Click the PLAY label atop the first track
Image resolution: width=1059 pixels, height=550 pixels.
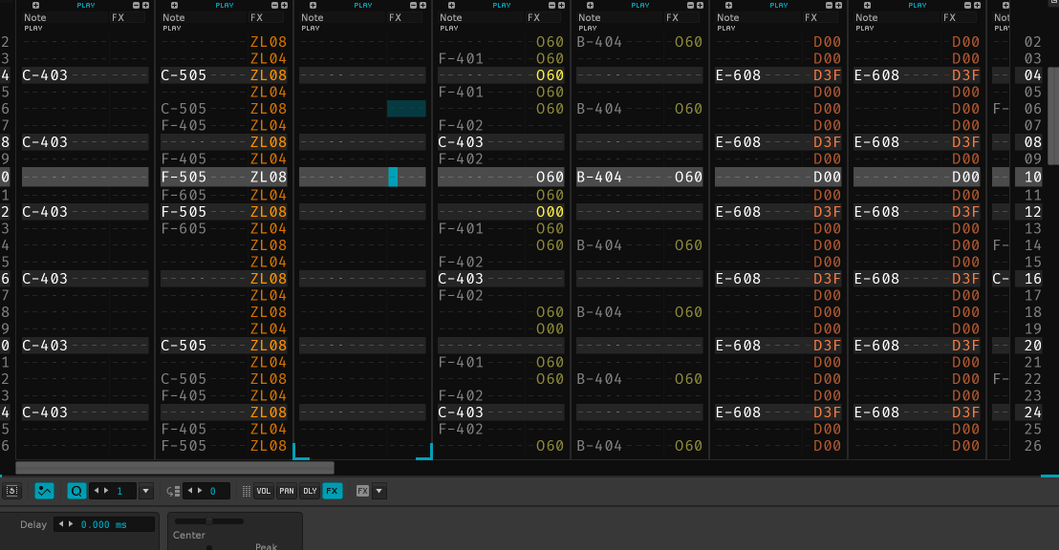click(86, 6)
